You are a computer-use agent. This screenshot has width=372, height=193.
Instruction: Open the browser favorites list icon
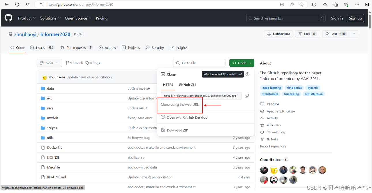pos(325,5)
